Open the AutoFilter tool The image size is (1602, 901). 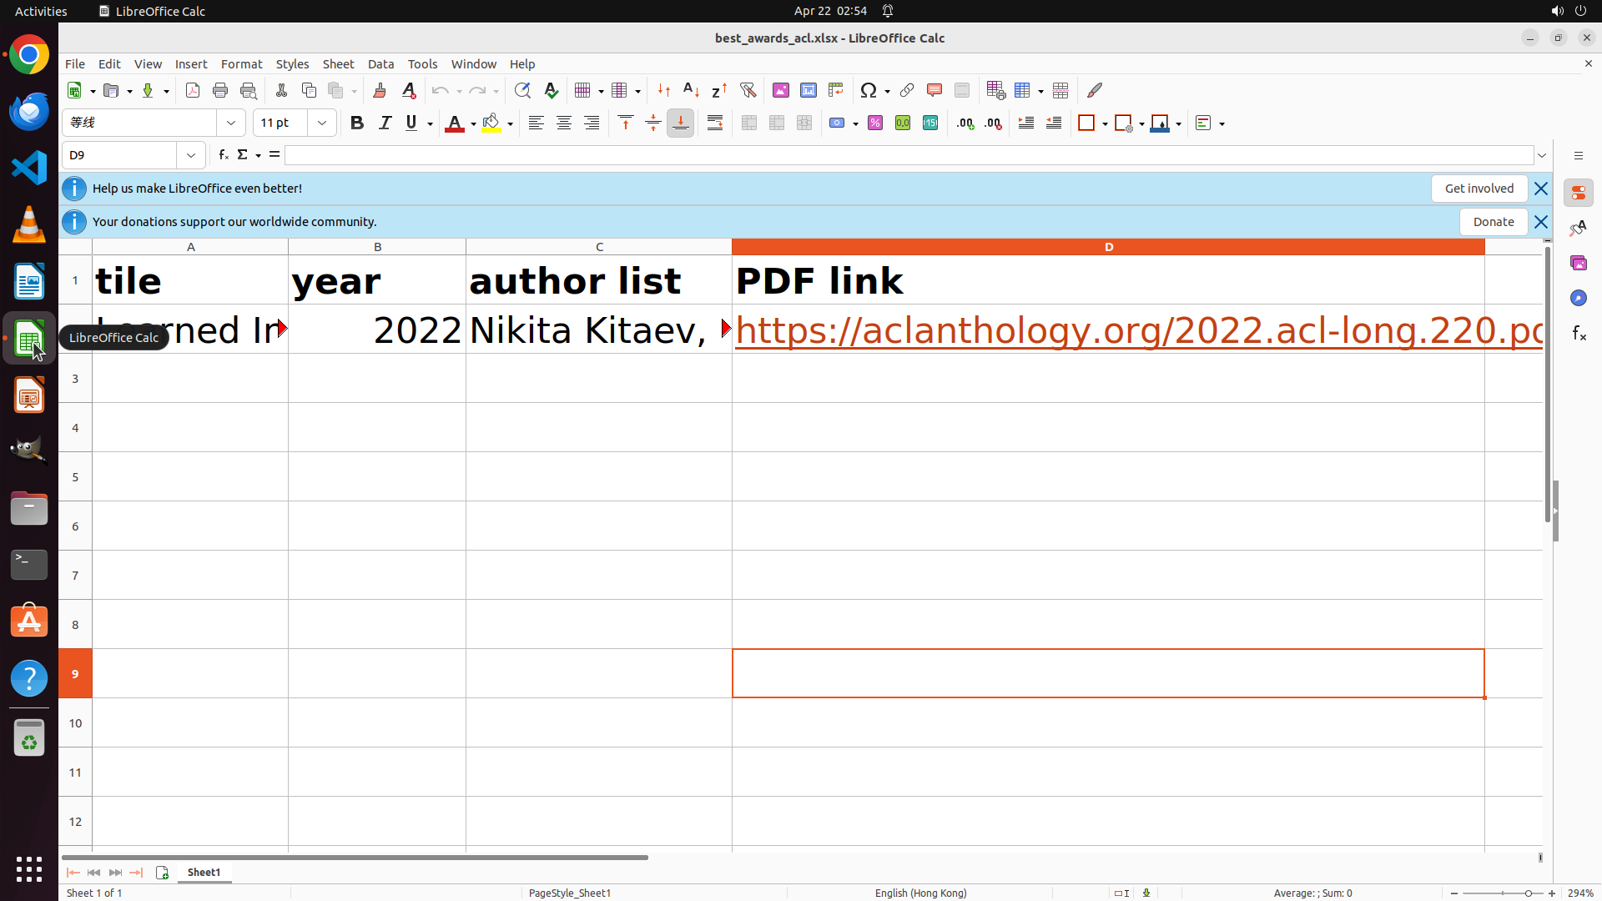(748, 90)
